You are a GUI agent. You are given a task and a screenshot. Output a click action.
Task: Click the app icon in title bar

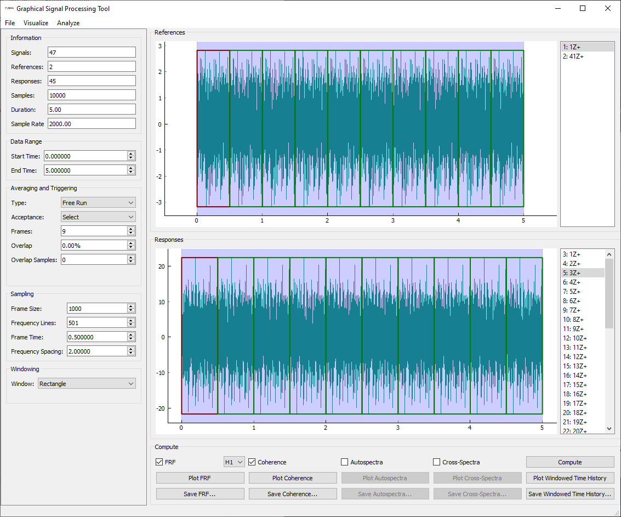(x=9, y=8)
